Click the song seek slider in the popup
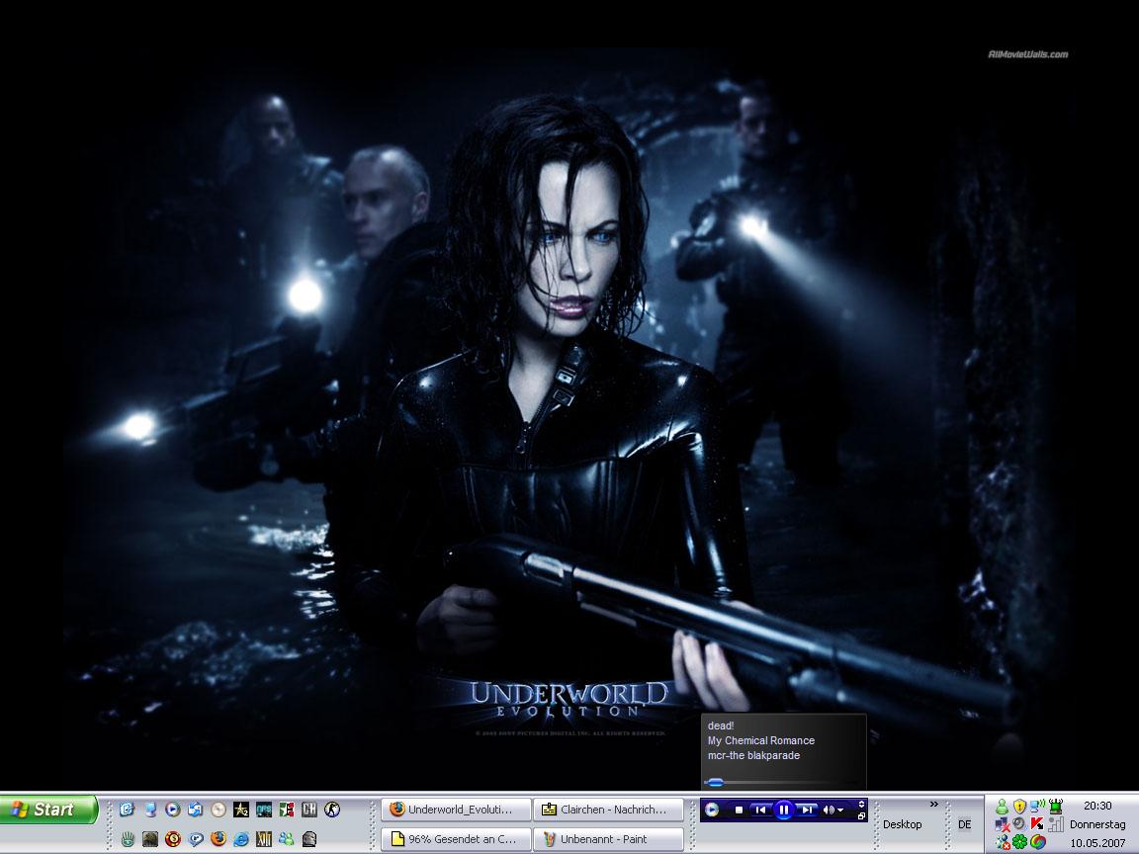 click(x=715, y=782)
